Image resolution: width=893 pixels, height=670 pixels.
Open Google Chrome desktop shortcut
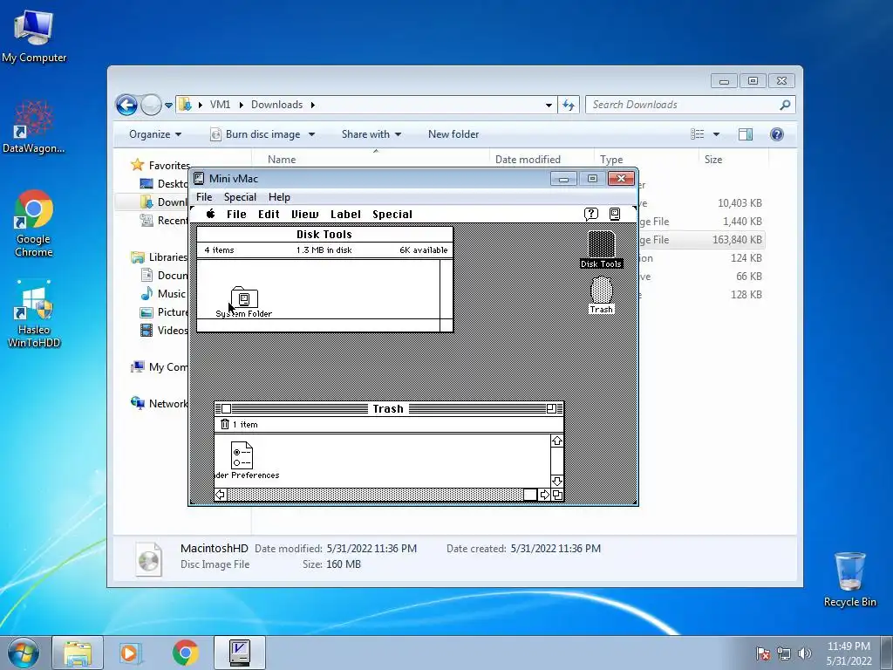click(34, 224)
